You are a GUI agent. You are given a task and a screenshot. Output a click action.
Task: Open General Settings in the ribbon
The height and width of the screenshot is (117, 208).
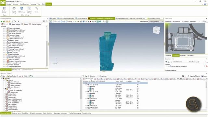tap(14, 10)
